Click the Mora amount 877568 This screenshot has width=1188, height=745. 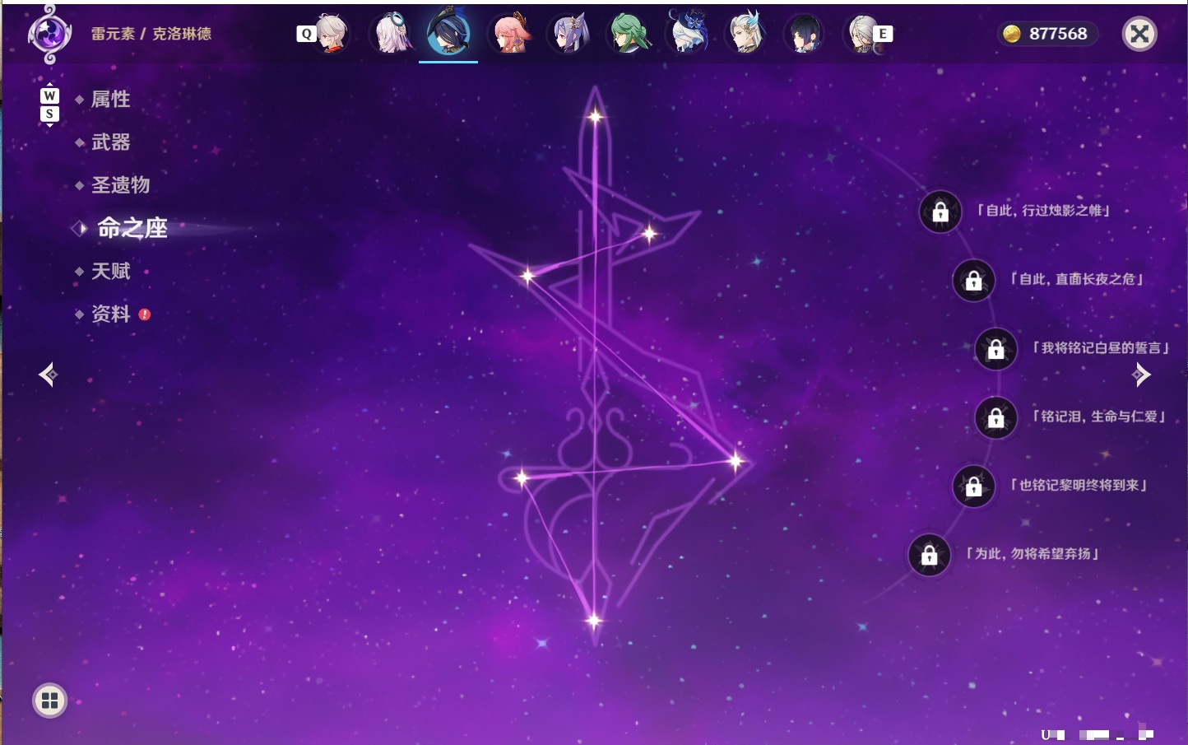coord(1058,34)
